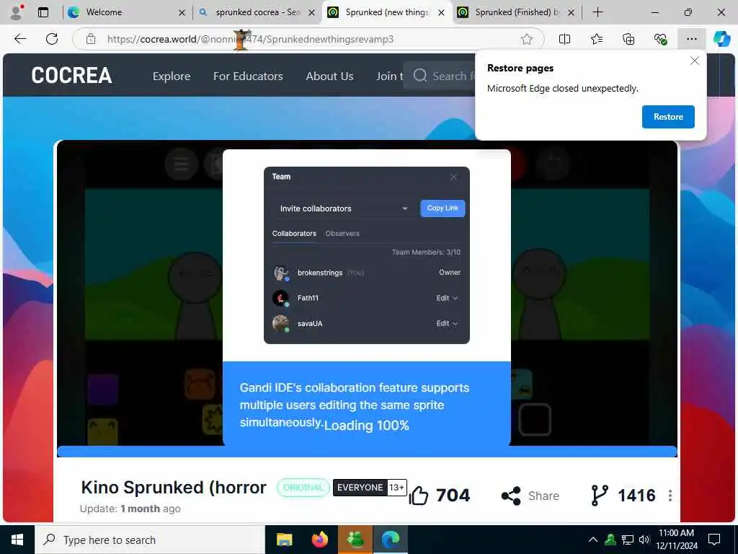Click savaUA's avatar
The height and width of the screenshot is (554, 738).
(x=281, y=324)
